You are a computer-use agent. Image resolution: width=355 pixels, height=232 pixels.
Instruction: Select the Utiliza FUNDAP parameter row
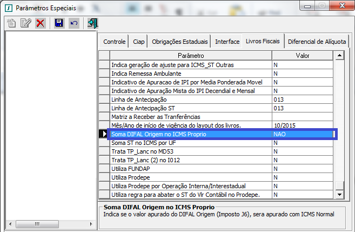190,169
